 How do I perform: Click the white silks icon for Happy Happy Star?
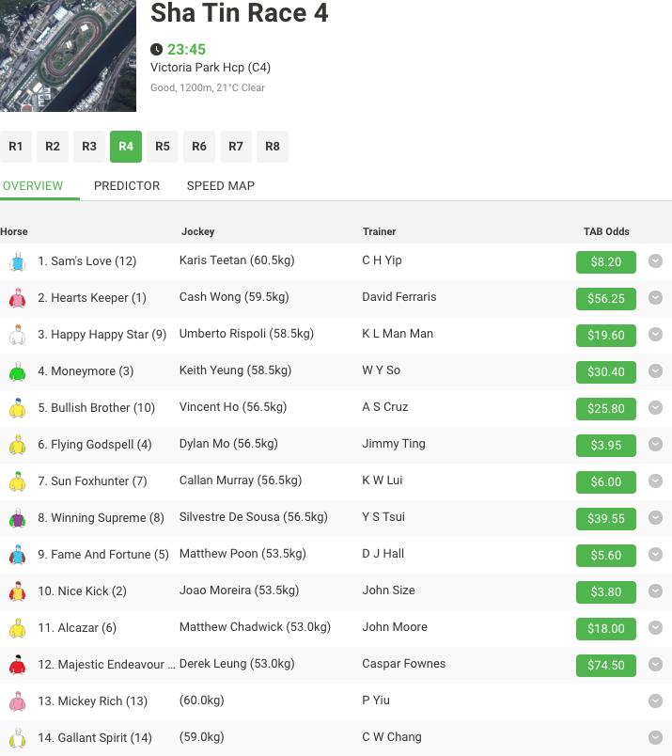[17, 335]
